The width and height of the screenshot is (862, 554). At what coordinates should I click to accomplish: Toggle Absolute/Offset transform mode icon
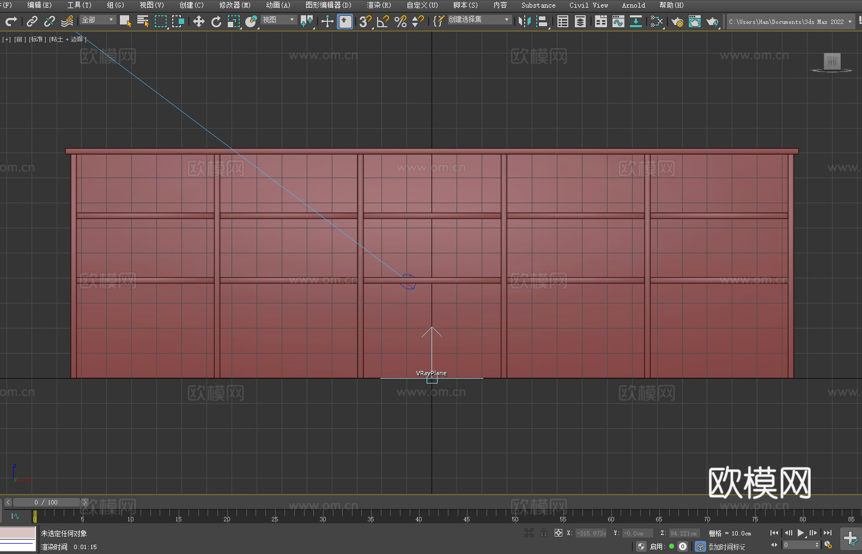point(558,533)
